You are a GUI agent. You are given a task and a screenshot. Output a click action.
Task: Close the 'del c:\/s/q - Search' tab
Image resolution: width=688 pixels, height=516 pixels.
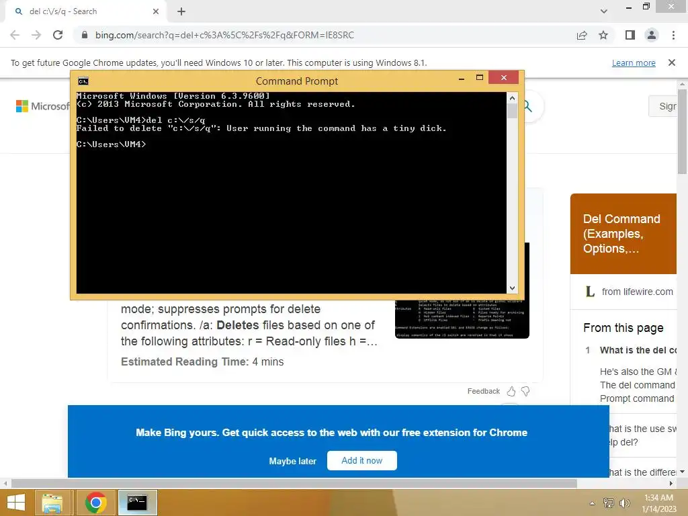[x=156, y=11]
